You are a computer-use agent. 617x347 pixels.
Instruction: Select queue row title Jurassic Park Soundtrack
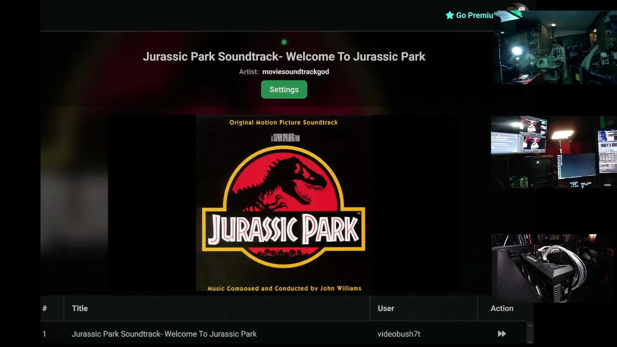click(x=164, y=334)
